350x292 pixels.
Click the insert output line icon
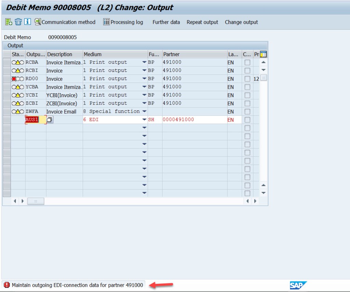(8, 22)
